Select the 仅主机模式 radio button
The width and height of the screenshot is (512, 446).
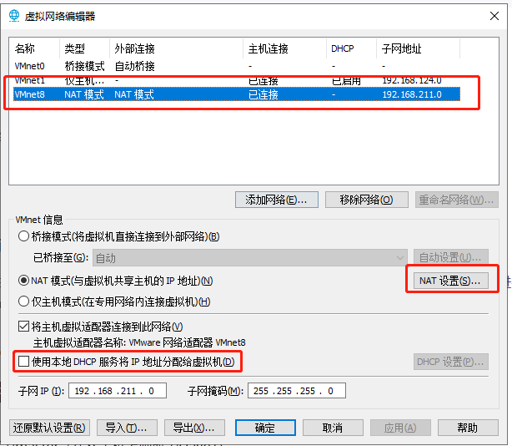coord(23,302)
